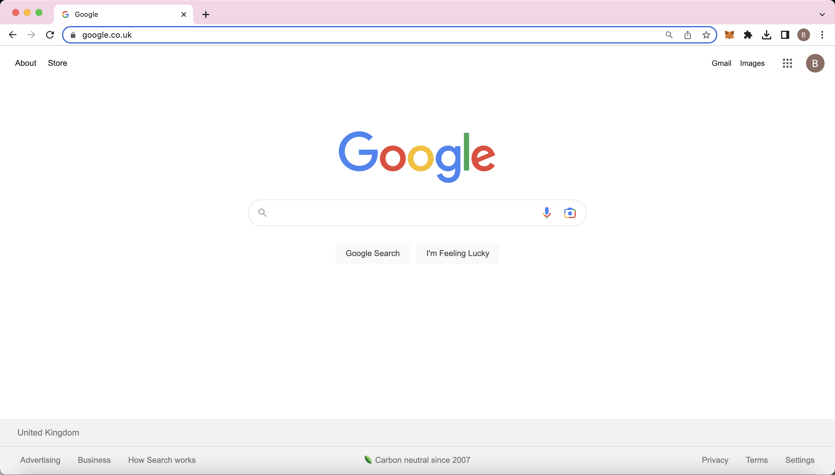Reload the page with the refresh icon
The height and width of the screenshot is (475, 835).
50,35
